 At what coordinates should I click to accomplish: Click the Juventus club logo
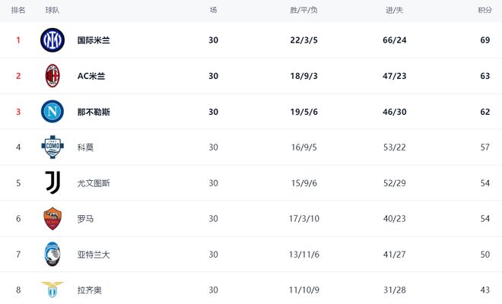pos(52,182)
